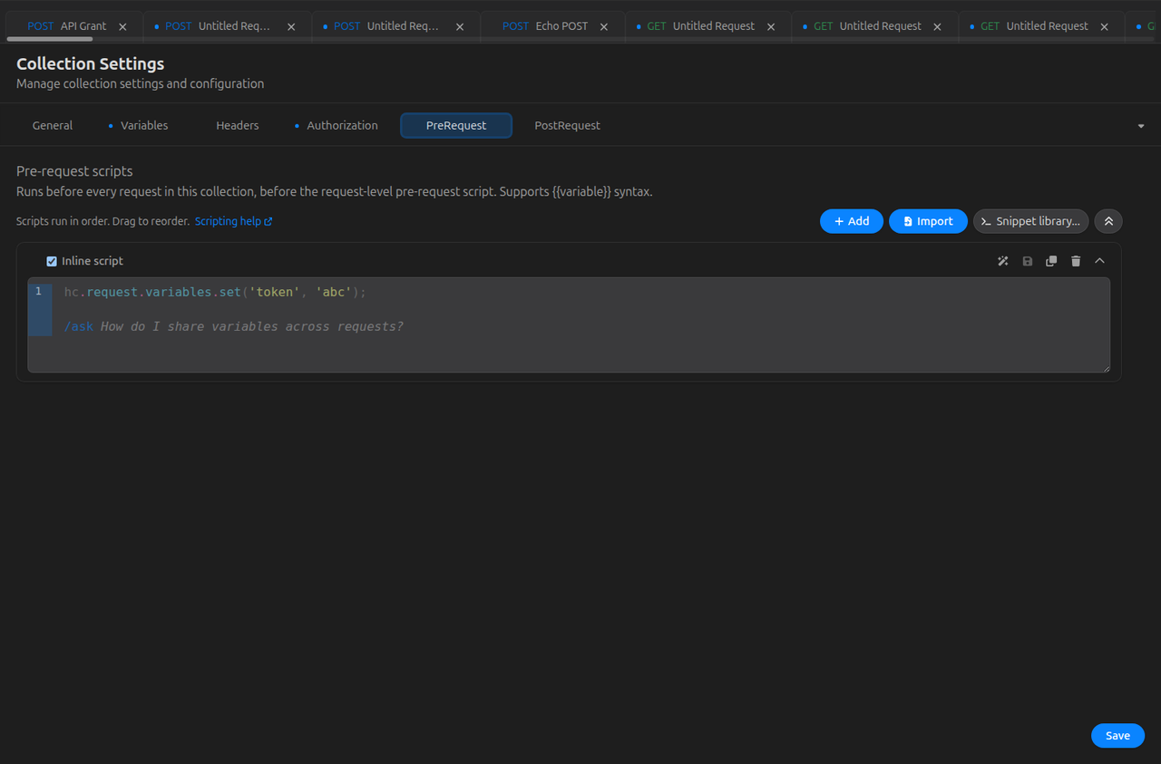Click inside the inline script code editor

[569, 324]
